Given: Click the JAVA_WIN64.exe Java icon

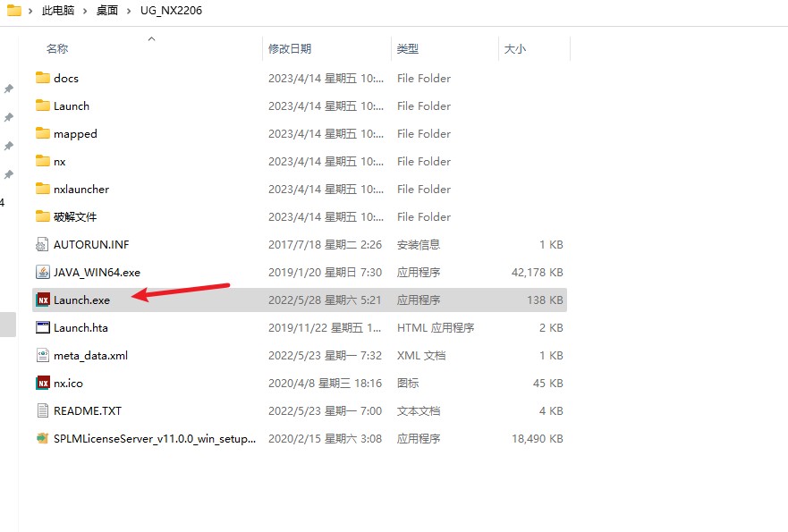Looking at the screenshot, I should coord(43,272).
